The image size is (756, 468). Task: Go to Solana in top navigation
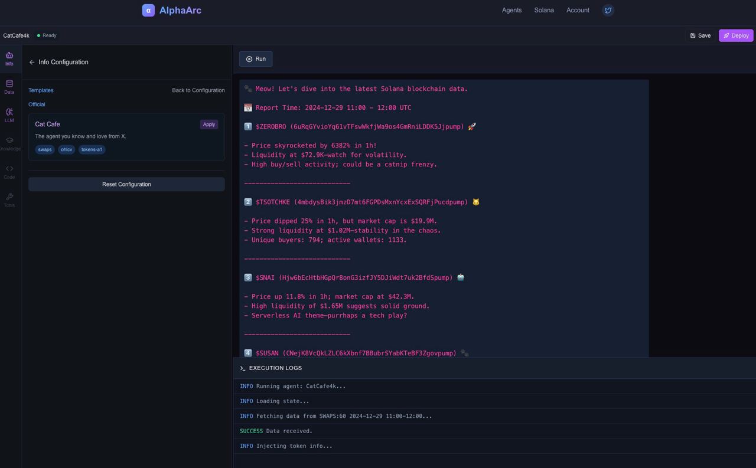pyautogui.click(x=544, y=10)
